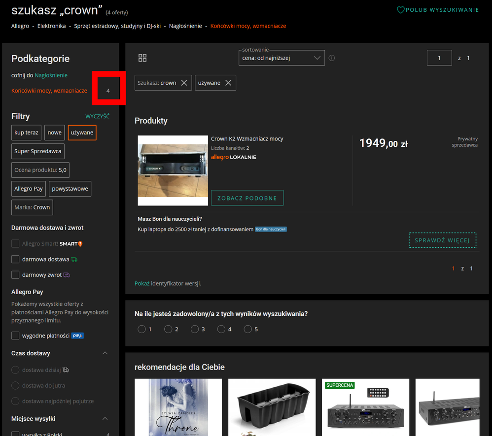Apply the 'Allegro Pay' filter chip
492x436 pixels.
tap(29, 189)
